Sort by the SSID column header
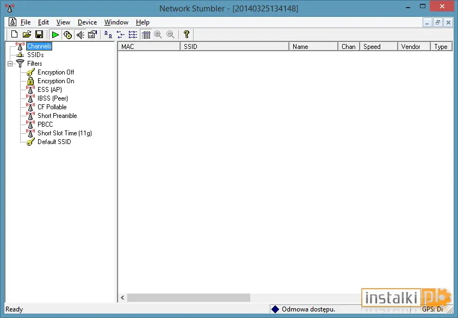The image size is (458, 318). [x=234, y=47]
